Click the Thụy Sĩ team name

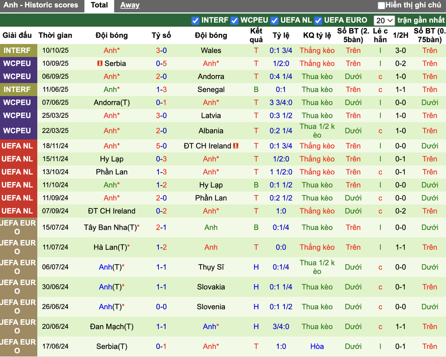[x=211, y=267]
